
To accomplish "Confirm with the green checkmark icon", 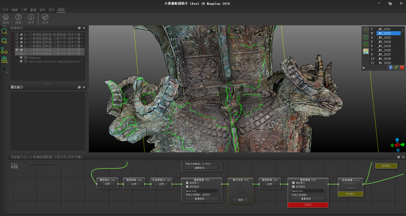I will (x=396, y=67).
